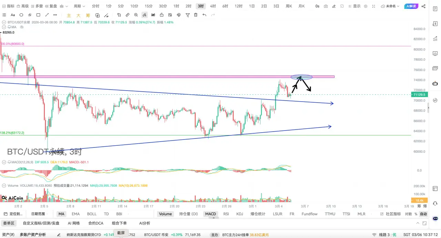The width and height of the screenshot is (441, 238).
Task: Enter fullscreen chart mode
Action: pyautogui.click(x=373, y=6)
